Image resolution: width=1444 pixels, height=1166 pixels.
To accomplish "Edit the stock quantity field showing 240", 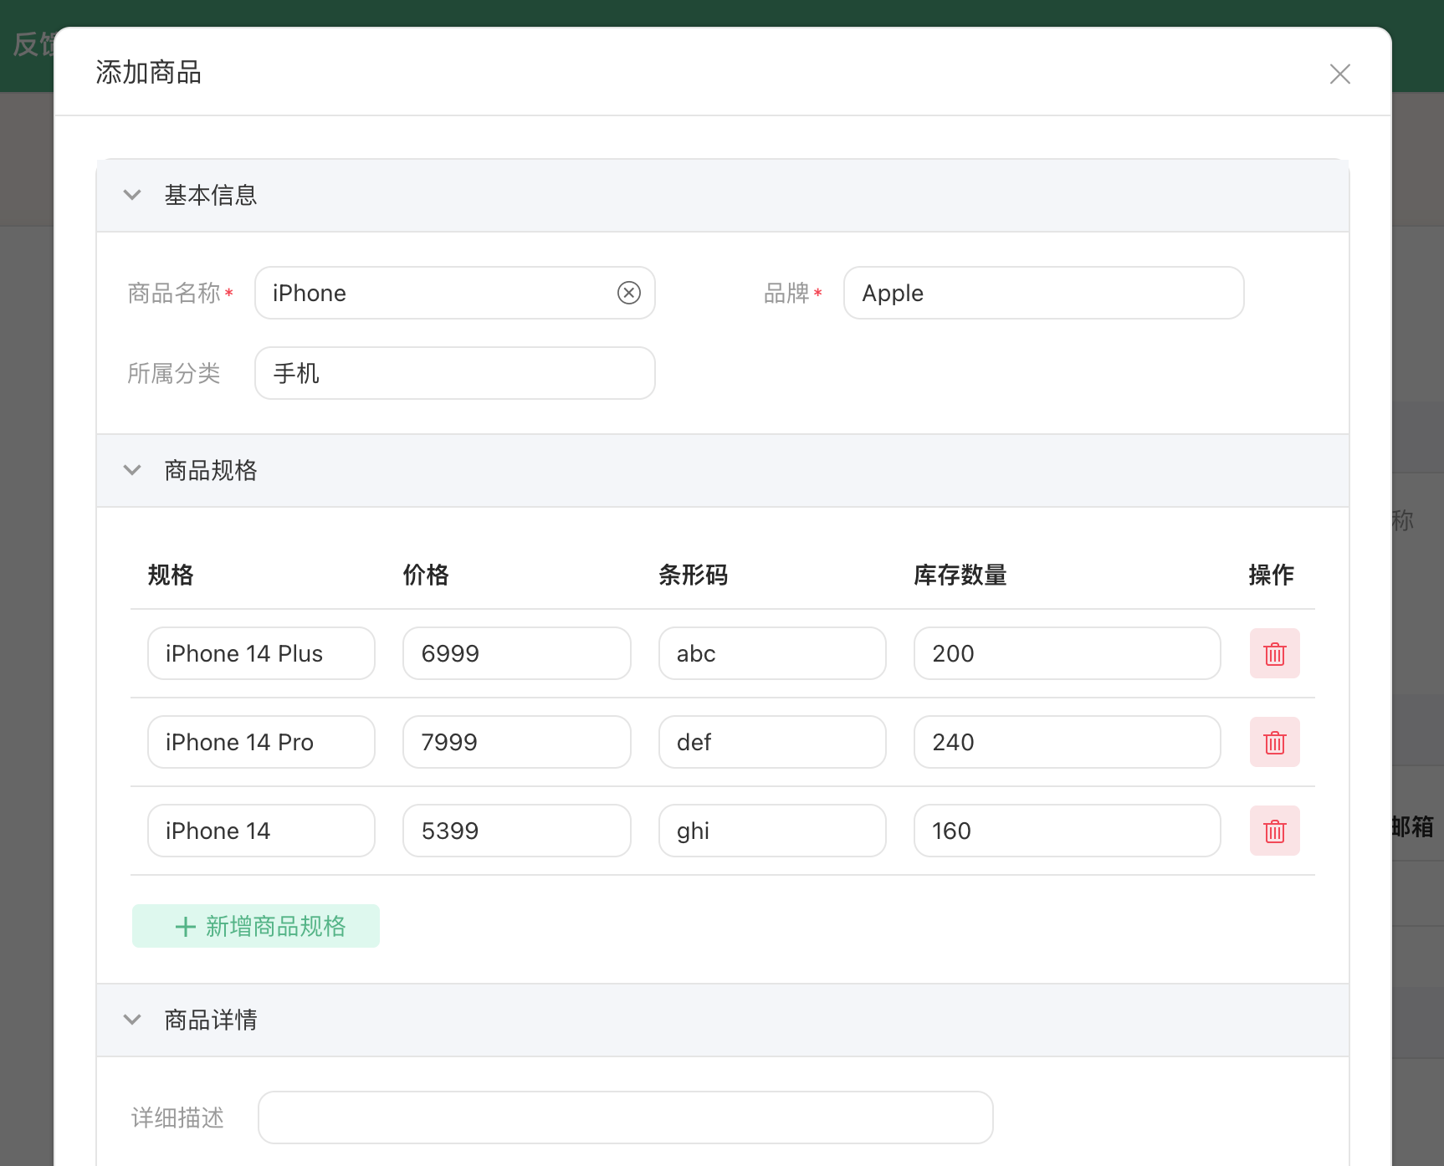I will click(1067, 742).
